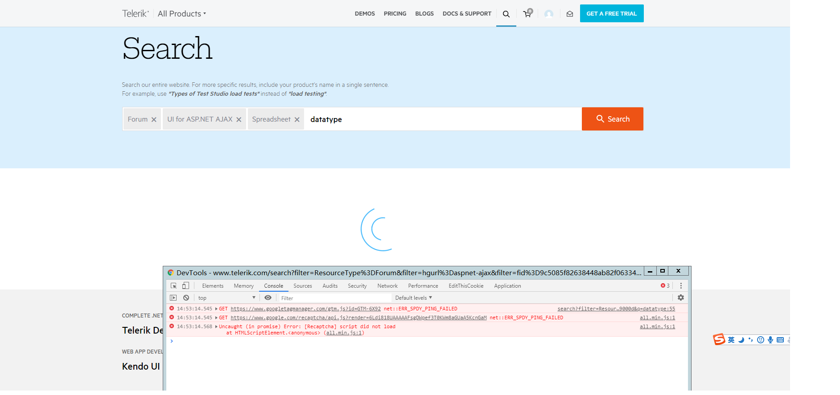
Task: Open the Demos page
Action: pos(365,14)
